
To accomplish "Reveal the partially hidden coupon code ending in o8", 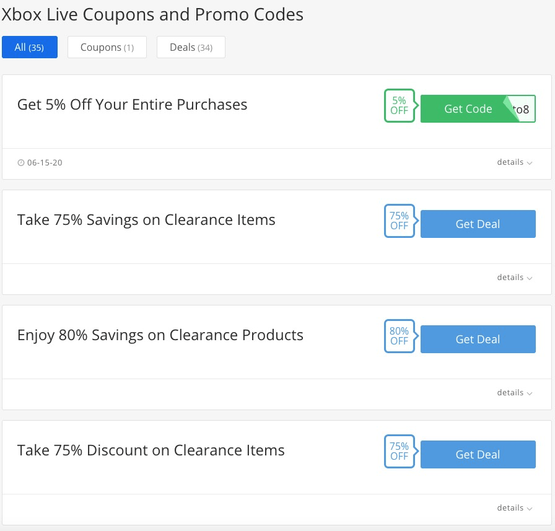I will pyautogui.click(x=522, y=110).
